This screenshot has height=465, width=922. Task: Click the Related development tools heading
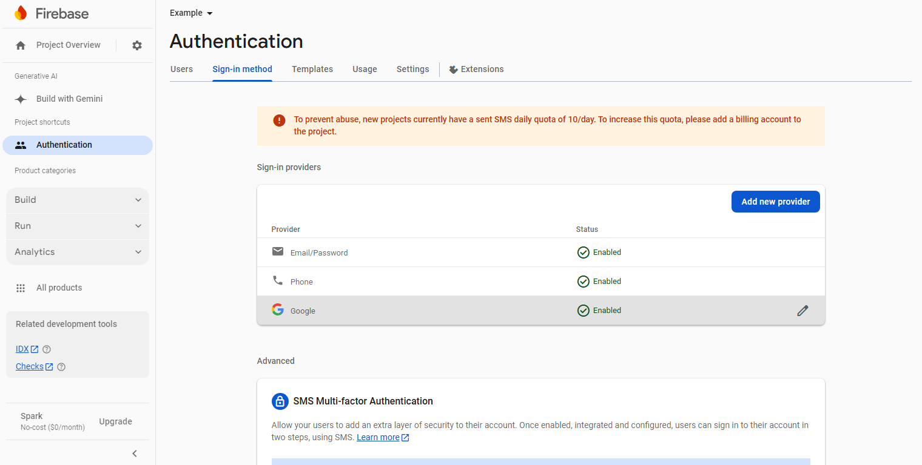66,325
